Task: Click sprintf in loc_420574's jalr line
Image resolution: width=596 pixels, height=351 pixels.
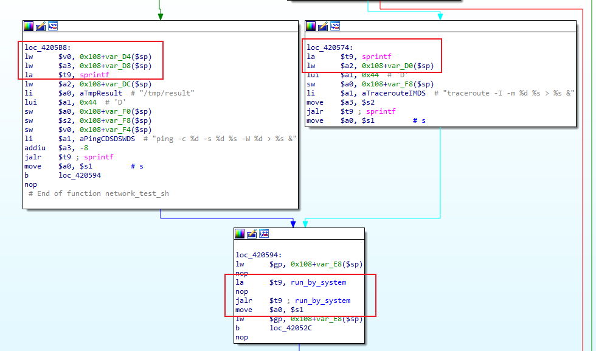Action: click(x=381, y=111)
